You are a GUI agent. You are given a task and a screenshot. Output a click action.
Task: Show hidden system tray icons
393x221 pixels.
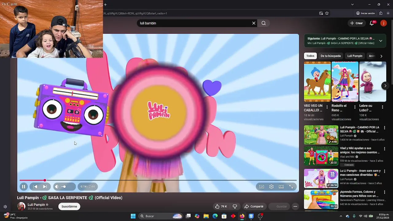[x=341, y=216]
